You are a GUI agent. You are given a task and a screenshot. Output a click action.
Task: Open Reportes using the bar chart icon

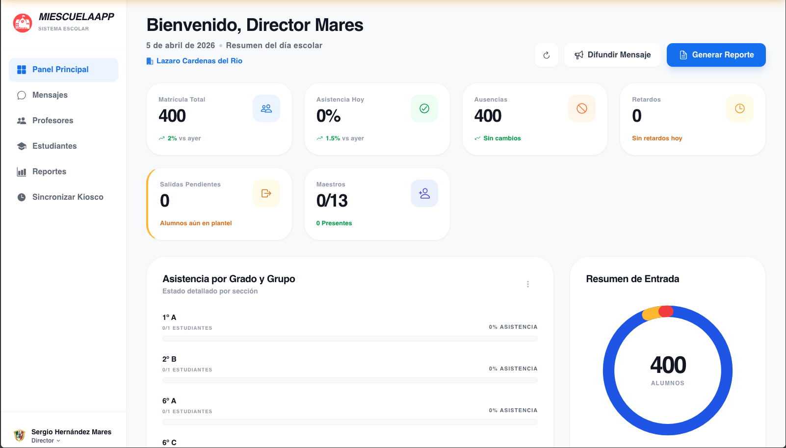point(22,171)
